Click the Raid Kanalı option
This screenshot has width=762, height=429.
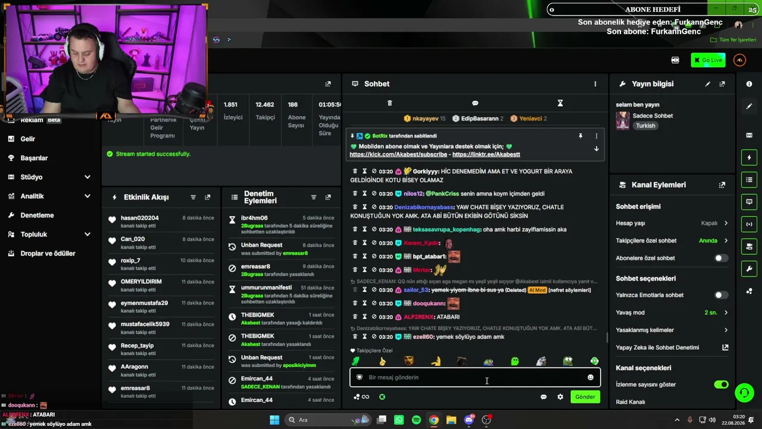[630, 402]
